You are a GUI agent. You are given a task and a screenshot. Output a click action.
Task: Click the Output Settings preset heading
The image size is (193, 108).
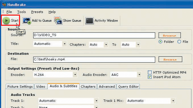coord(43,69)
